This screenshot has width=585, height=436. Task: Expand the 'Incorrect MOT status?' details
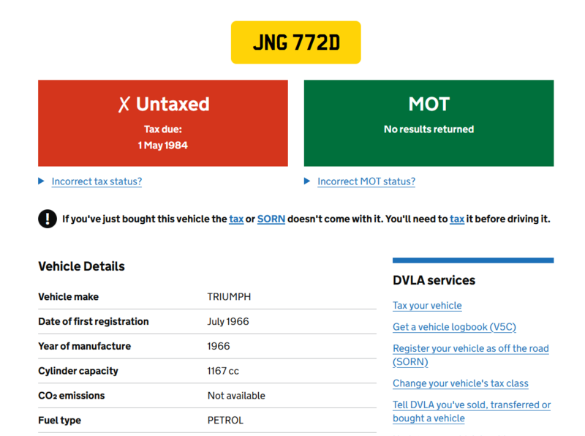click(x=366, y=181)
